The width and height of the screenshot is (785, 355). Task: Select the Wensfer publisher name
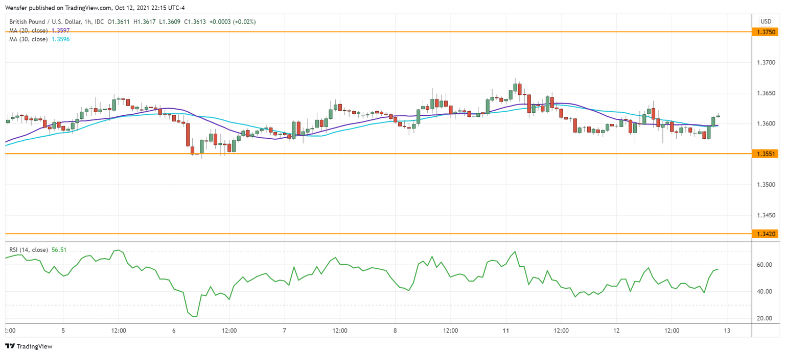pyautogui.click(x=17, y=8)
